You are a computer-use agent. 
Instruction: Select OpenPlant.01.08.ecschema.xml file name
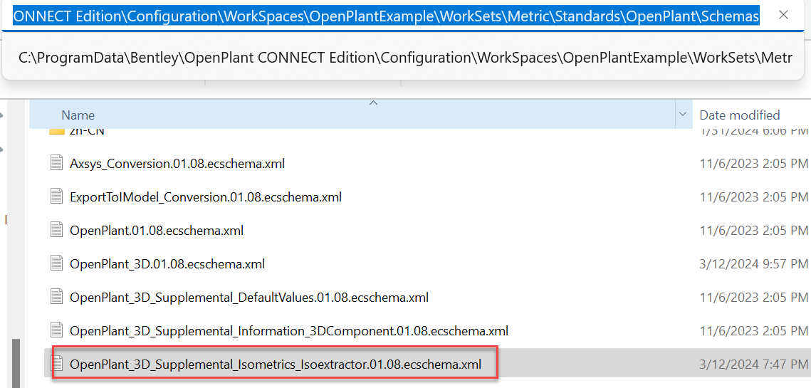click(x=157, y=231)
